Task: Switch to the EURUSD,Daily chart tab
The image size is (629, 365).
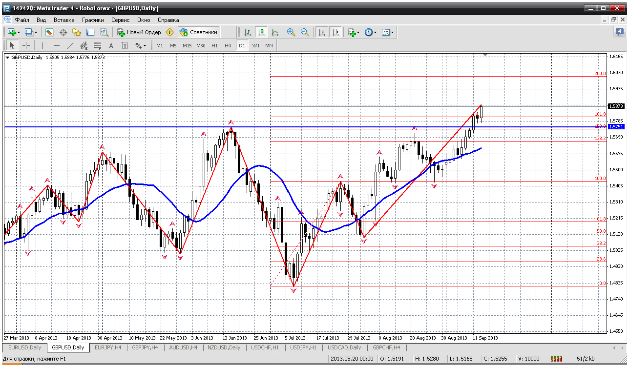Action: (x=24, y=347)
